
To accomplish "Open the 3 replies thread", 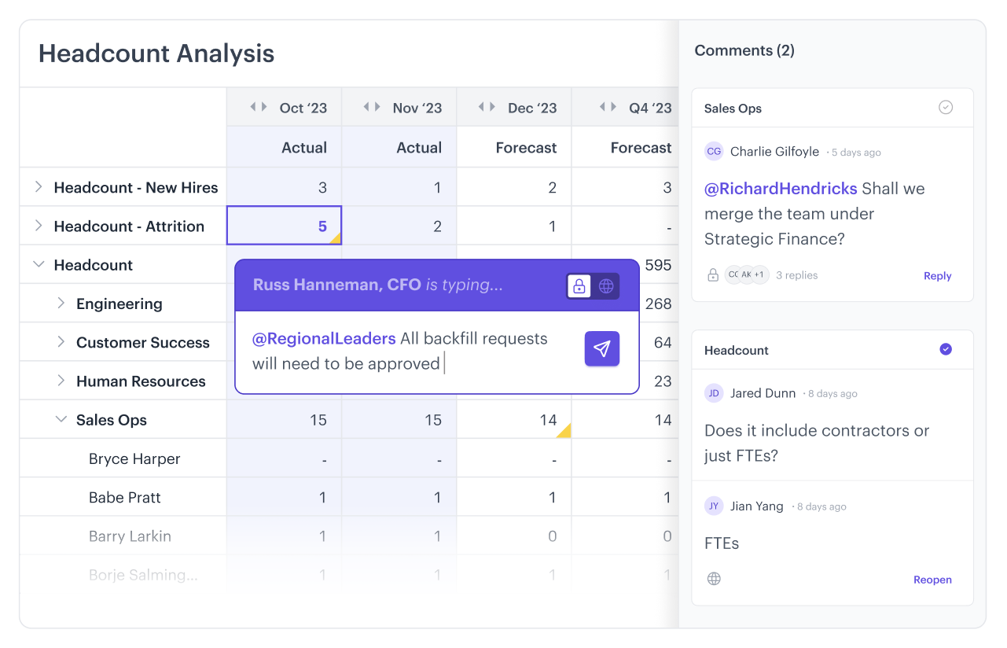I will point(796,275).
